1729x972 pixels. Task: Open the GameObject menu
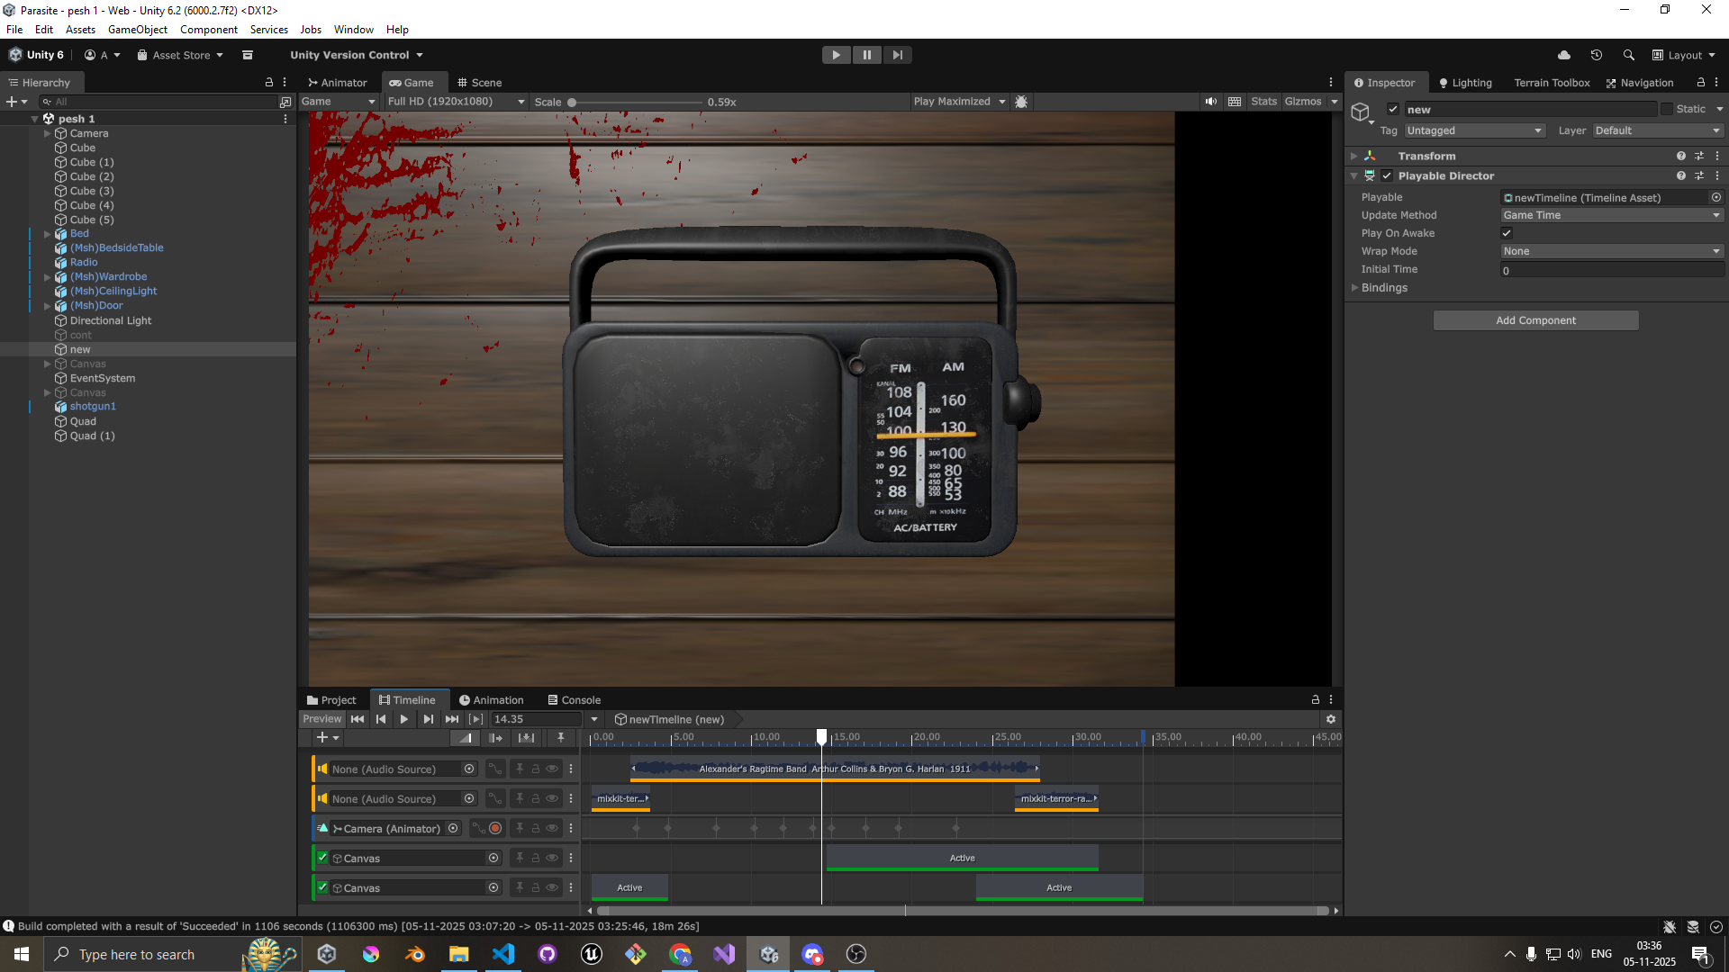point(137,30)
